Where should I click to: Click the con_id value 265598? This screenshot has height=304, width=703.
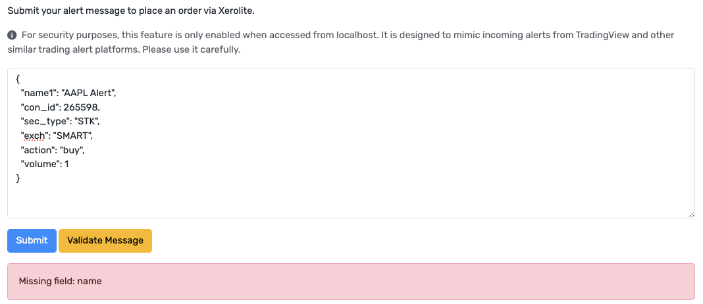point(81,108)
